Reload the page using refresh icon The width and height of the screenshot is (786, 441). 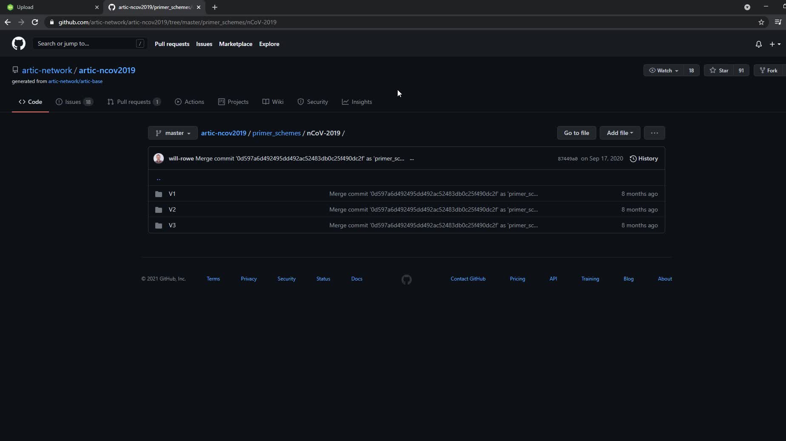coord(35,22)
